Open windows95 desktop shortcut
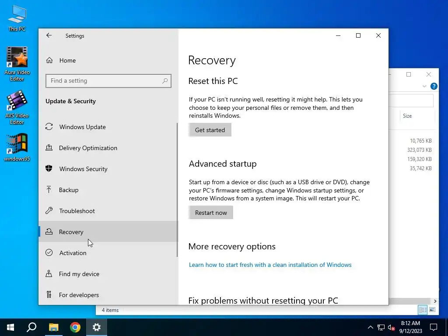 point(17,147)
